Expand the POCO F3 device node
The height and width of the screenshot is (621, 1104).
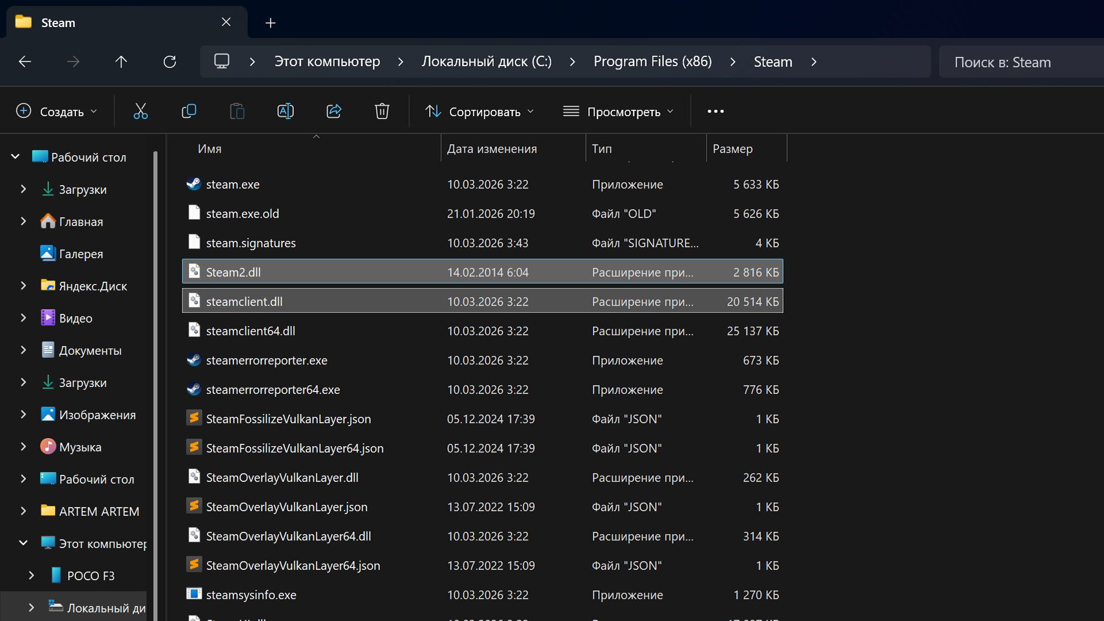tap(31, 575)
